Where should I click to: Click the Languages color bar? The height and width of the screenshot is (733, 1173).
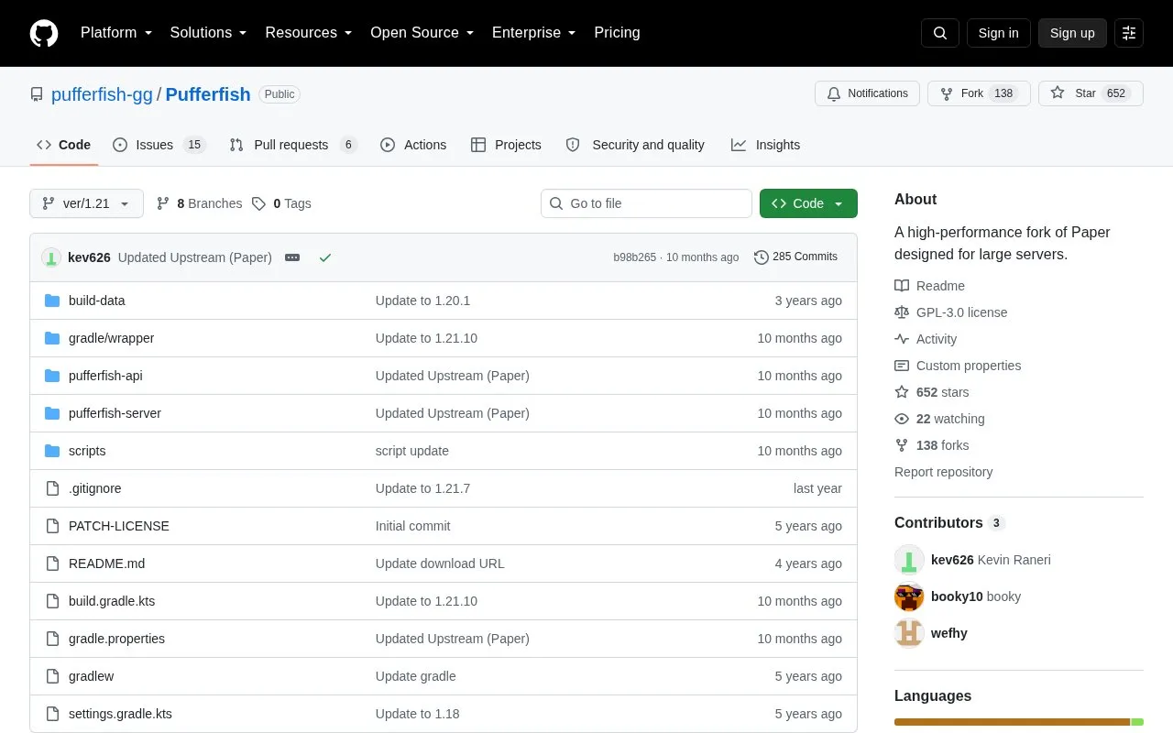[1019, 722]
